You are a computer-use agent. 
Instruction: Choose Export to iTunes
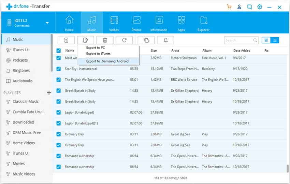click(x=98, y=54)
